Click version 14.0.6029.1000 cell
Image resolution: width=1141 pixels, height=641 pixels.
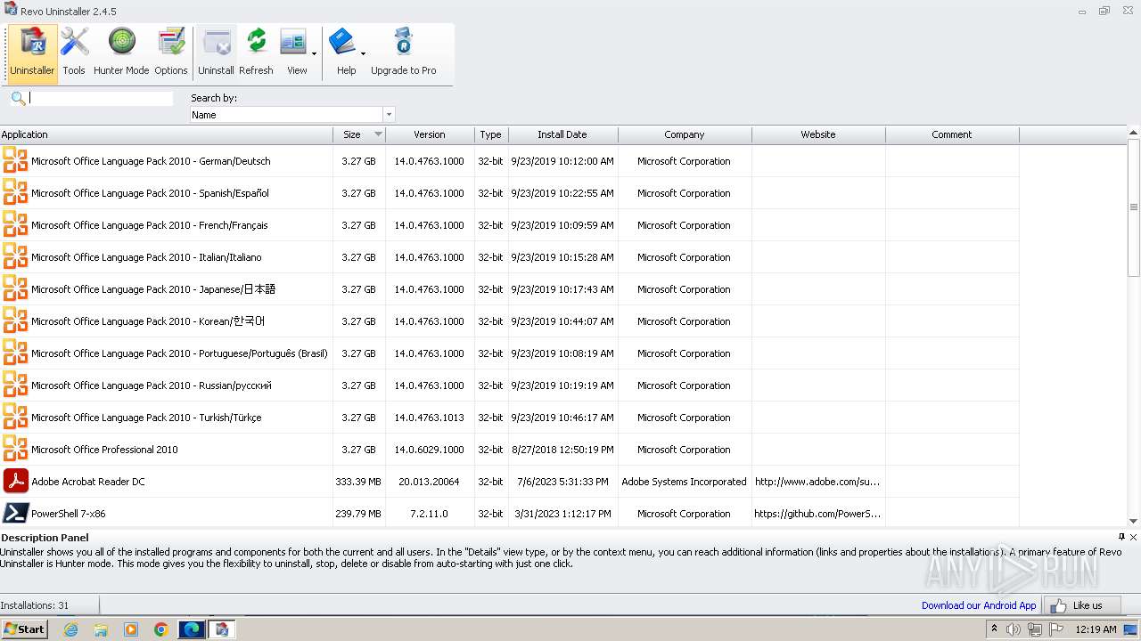[x=430, y=450]
